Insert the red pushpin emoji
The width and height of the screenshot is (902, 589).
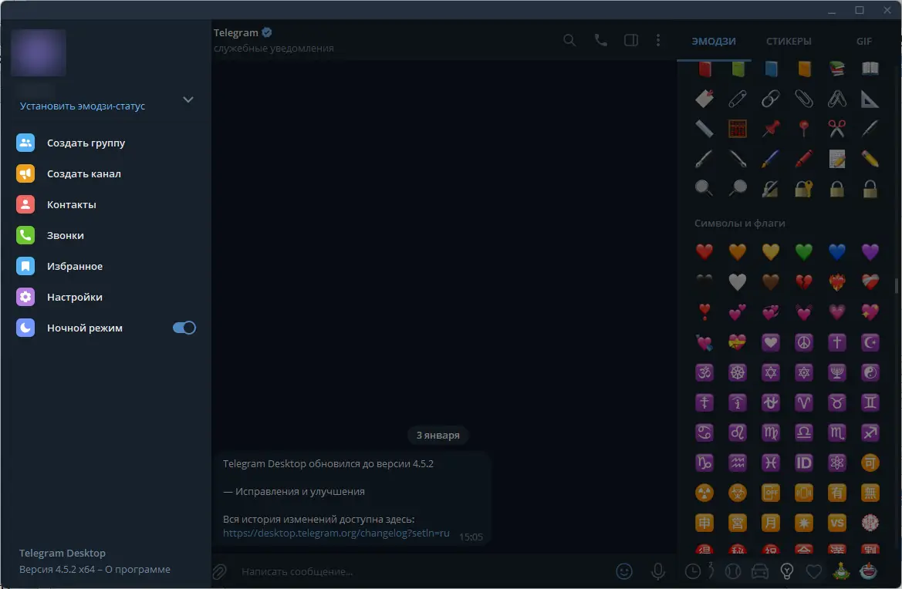point(771,128)
